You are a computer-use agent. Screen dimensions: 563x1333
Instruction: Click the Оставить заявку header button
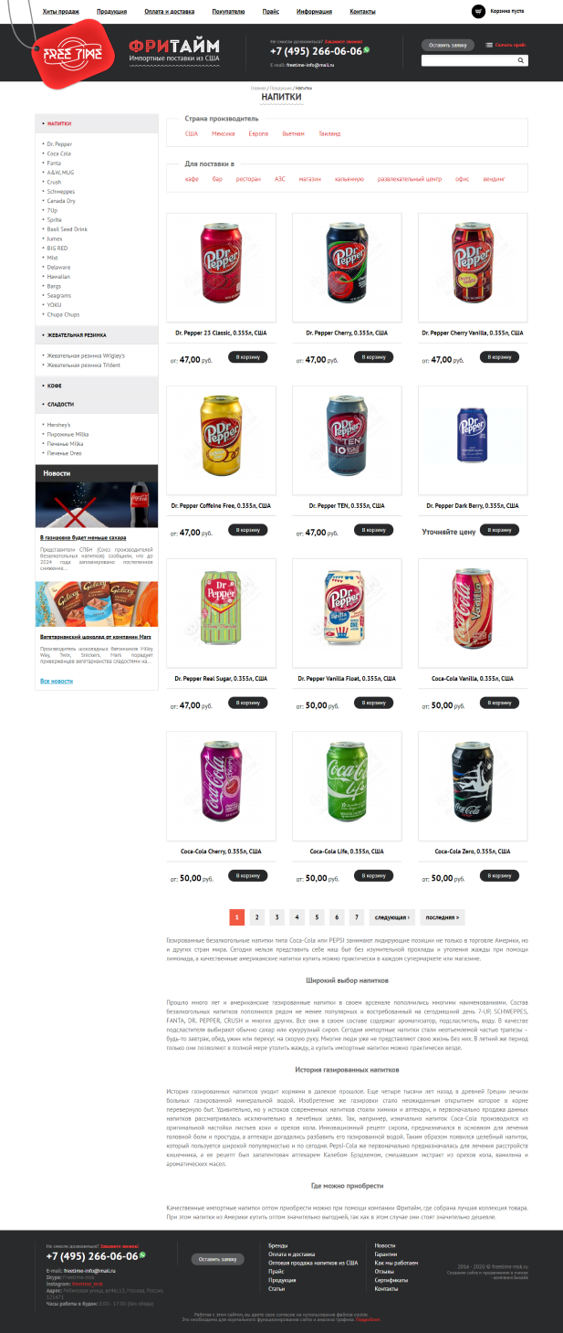tap(448, 45)
